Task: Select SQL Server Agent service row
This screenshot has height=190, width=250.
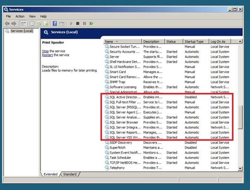Action: click(x=167, y=112)
